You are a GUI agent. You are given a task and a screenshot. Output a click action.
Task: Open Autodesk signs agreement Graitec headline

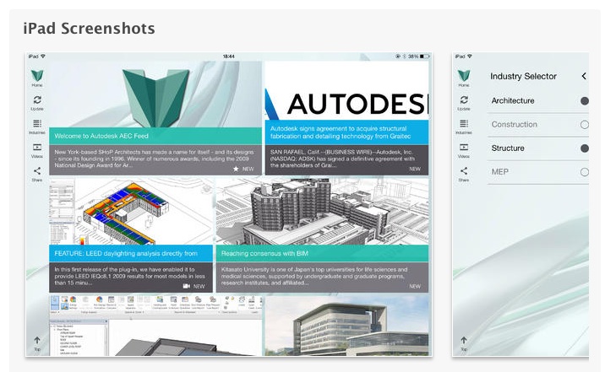(341, 132)
